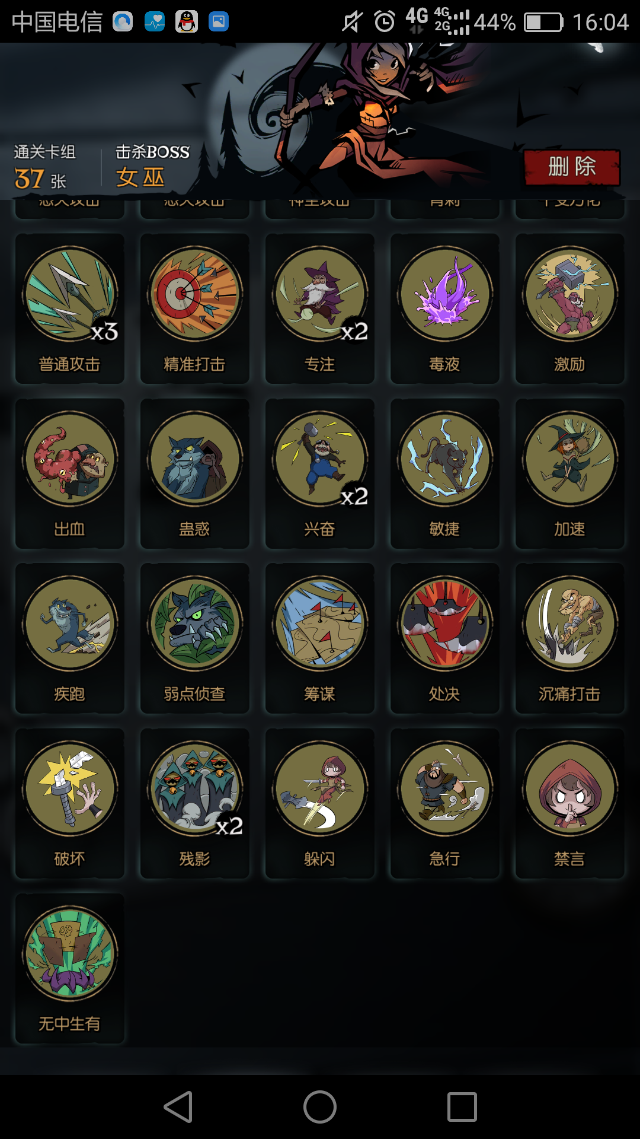Screen dimensions: 640x1139
Task: Open the 加速 witch card
Action: pos(570,473)
